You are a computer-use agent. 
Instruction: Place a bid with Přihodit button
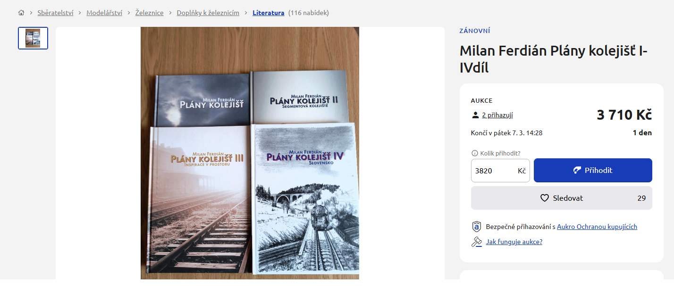593,170
